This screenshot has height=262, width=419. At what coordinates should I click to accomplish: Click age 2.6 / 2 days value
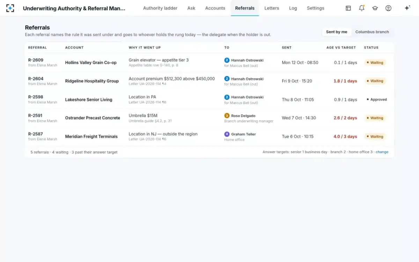click(345, 118)
